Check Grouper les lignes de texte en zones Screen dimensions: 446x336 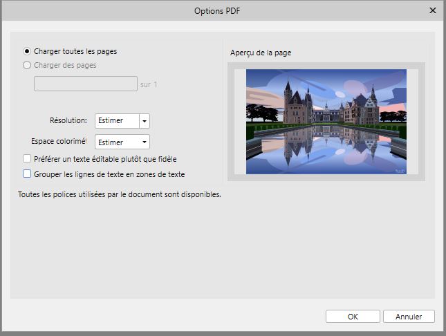tap(27, 174)
